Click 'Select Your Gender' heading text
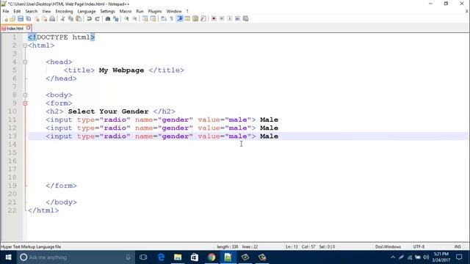Screen dimensions: 470x264 click(x=108, y=111)
